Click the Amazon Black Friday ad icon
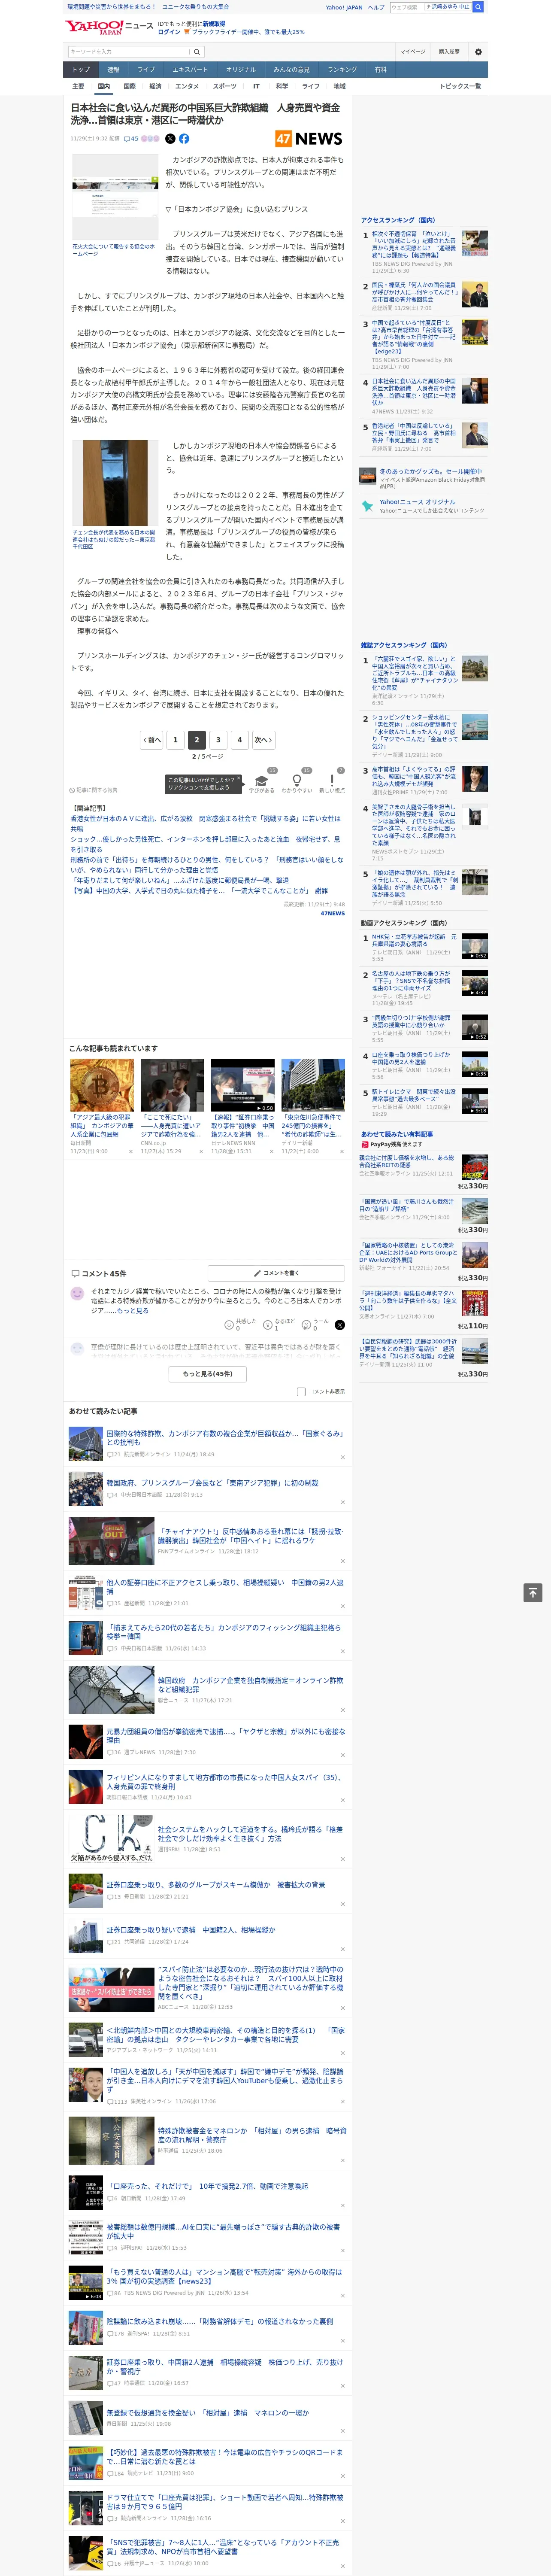Image resolution: width=551 pixels, height=2576 pixels. (368, 477)
